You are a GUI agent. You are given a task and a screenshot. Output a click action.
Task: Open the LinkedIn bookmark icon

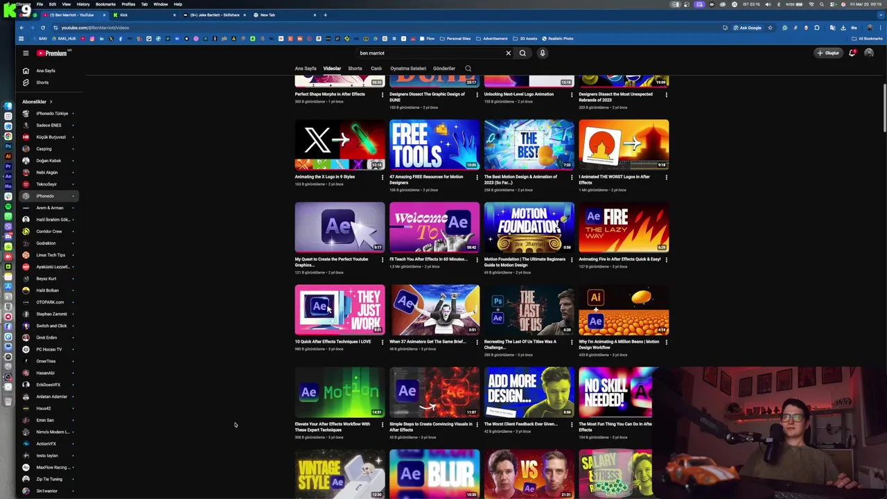[x=102, y=39]
